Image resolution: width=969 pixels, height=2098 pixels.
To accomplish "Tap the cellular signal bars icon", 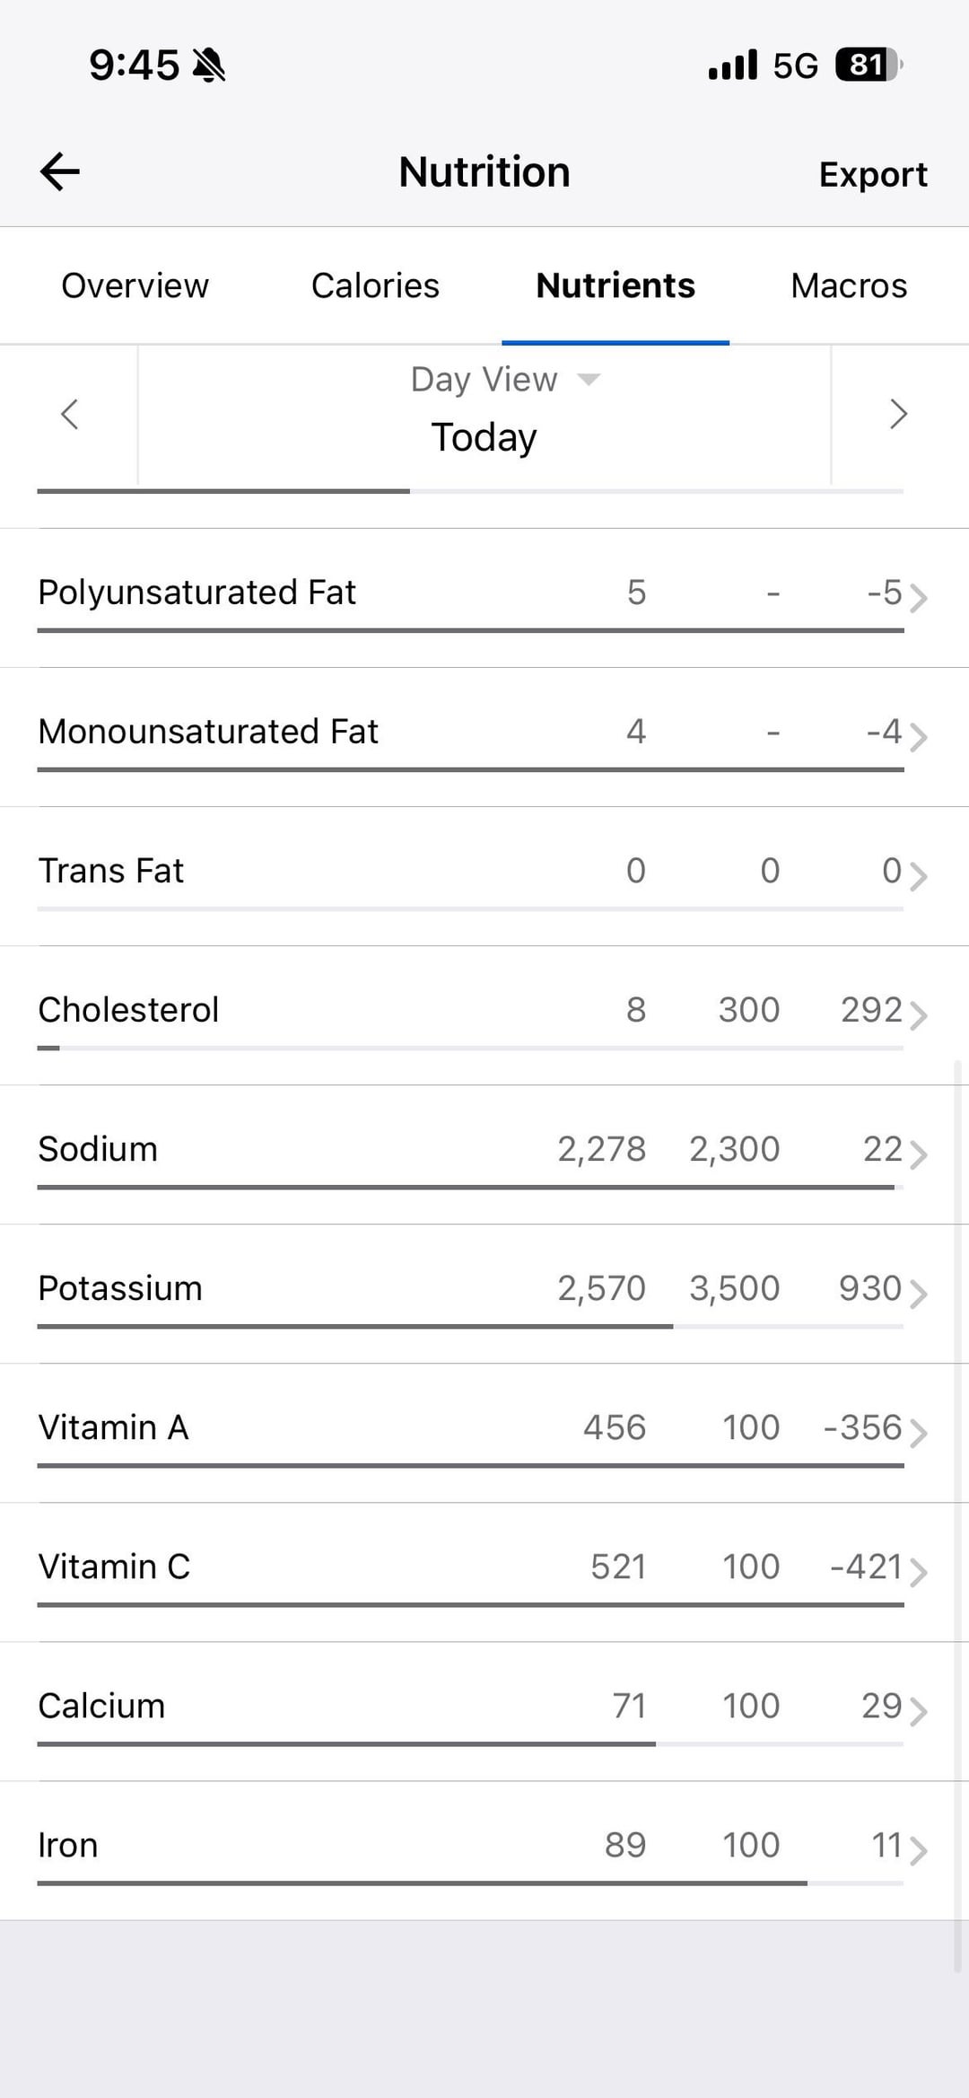I will [732, 66].
